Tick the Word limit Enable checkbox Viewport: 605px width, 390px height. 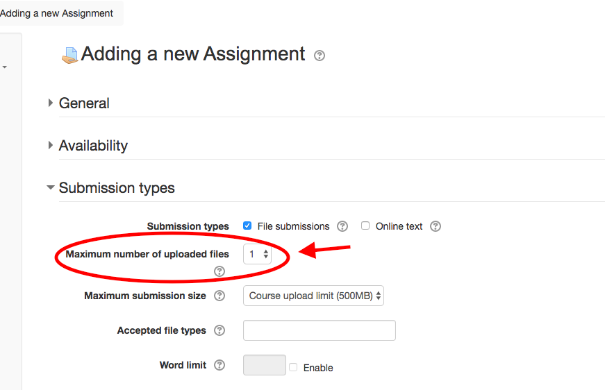click(x=293, y=367)
